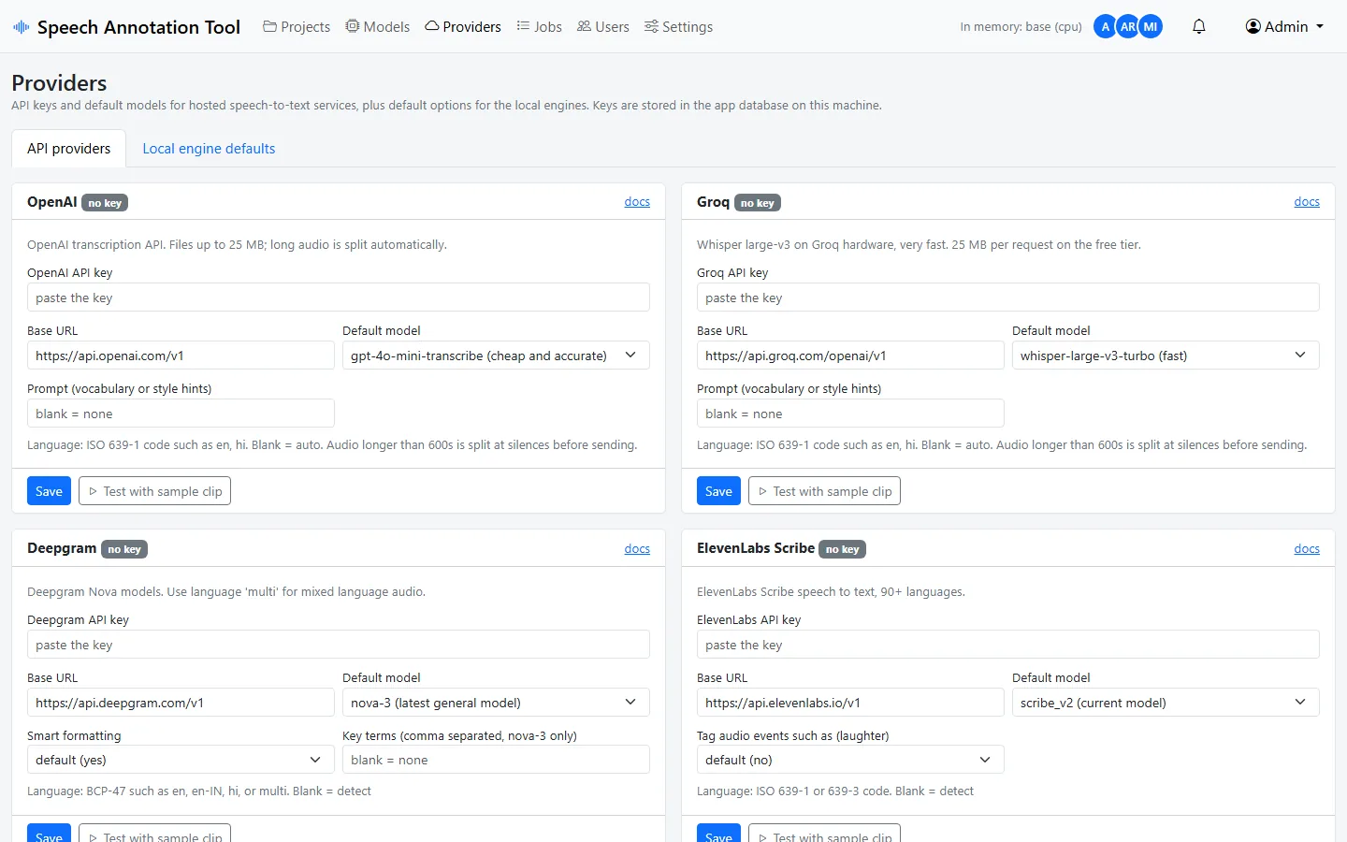The width and height of the screenshot is (1347, 842).
Task: Edit the OpenAI Base URL field
Action: coord(181,356)
